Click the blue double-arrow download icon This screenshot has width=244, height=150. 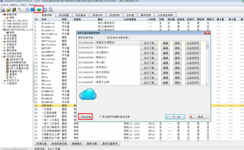[33, 10]
